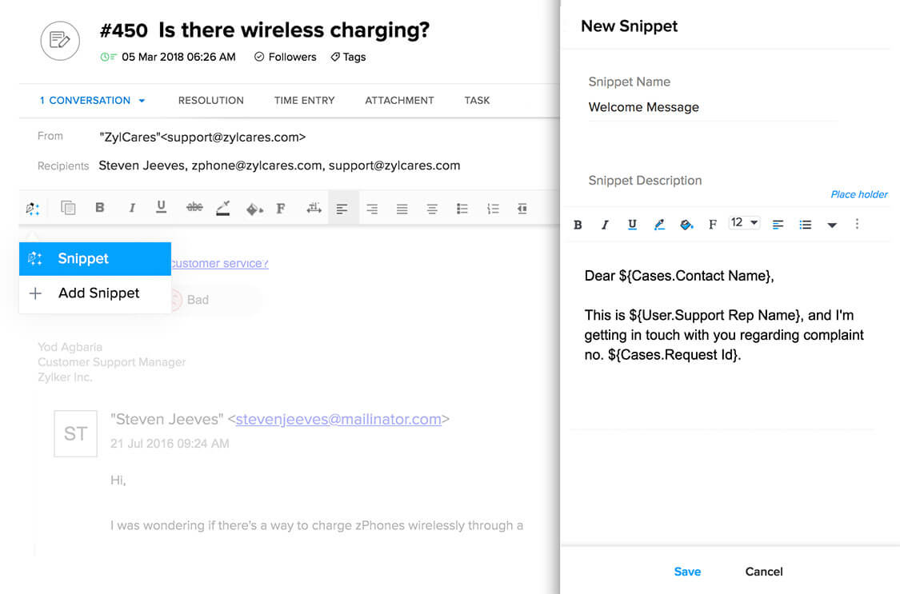This screenshot has height=594, width=900.
Task: Toggle bulleted list in the snippet editor
Action: coord(806,225)
